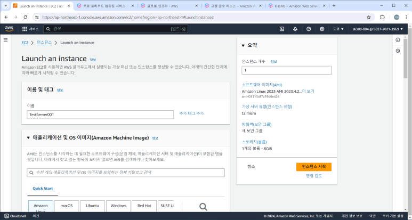Open the software image AMI summary link
The height and width of the screenshot is (220, 412).
262,85
